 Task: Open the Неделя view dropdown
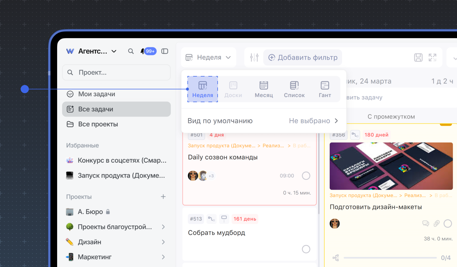point(208,57)
